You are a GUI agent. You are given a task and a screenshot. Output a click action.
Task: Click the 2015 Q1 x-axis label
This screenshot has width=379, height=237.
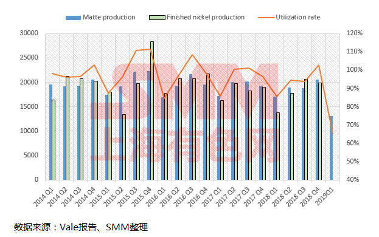coord(99,197)
